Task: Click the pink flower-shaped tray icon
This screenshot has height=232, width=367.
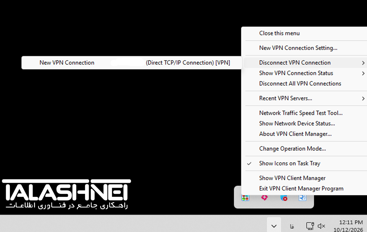Action: [x=264, y=198]
